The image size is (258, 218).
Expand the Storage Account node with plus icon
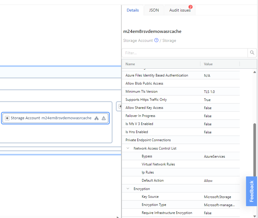pyautogui.click(x=7, y=118)
